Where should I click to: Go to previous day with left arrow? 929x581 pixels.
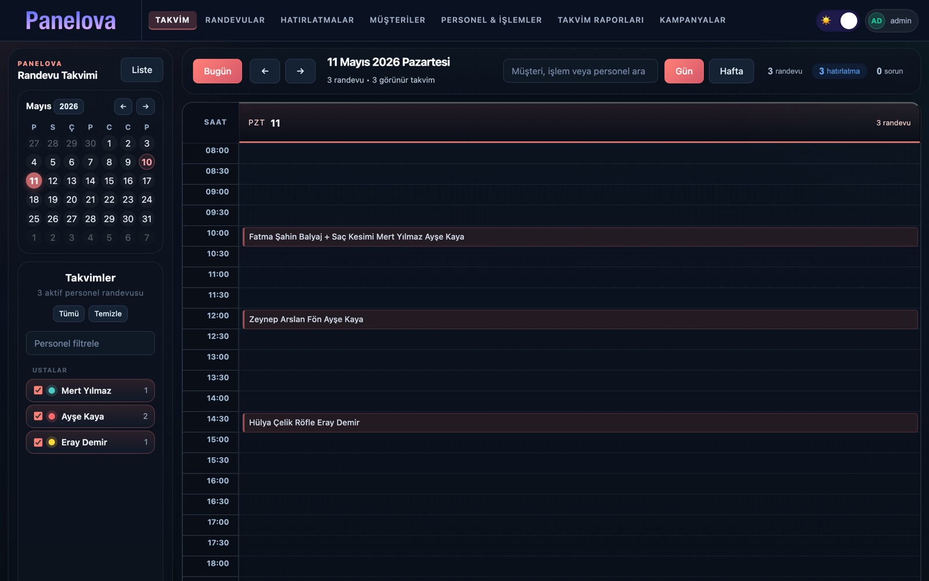[x=265, y=71]
